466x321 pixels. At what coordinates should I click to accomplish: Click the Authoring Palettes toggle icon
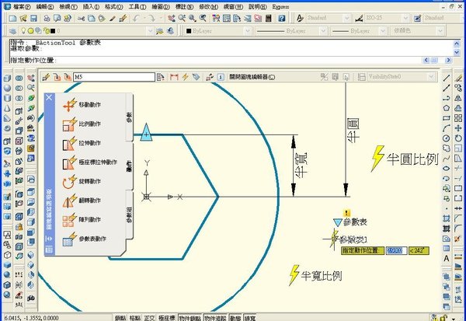click(x=161, y=77)
